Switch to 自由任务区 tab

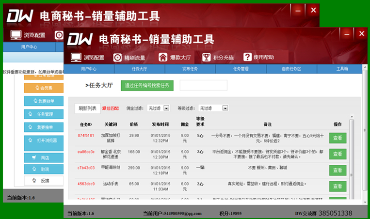pos(291,69)
